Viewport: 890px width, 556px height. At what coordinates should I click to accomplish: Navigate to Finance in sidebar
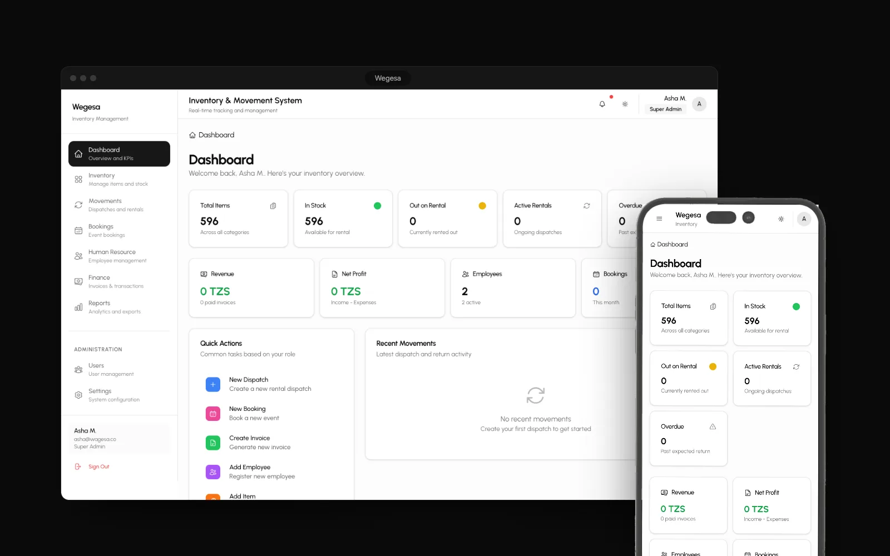[x=119, y=282]
